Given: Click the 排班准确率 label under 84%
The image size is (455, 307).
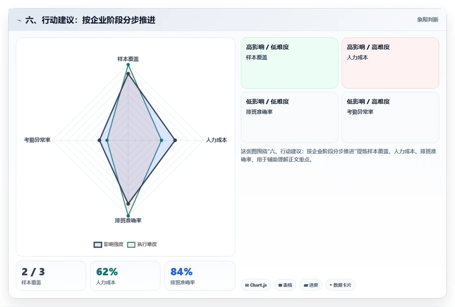Looking at the screenshot, I should (x=182, y=282).
